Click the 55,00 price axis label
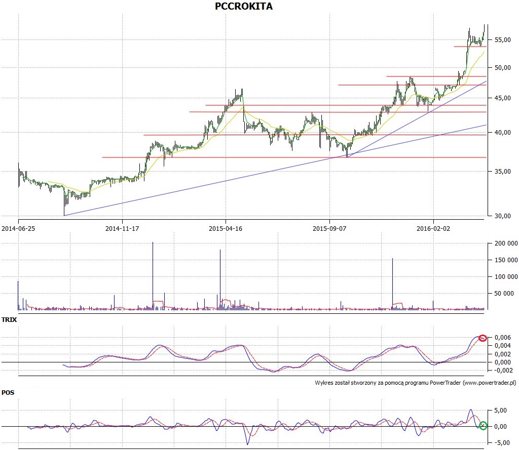This screenshot has width=519, height=450. [503, 40]
